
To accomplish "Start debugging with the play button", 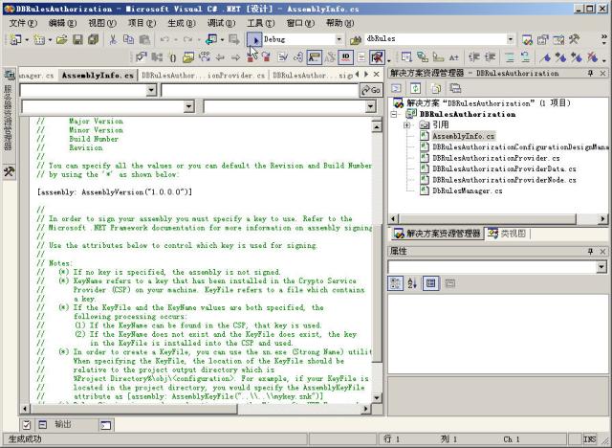I will coord(254,39).
